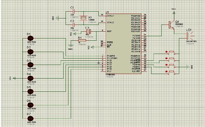Select capacitor C1 symbol
The height and width of the screenshot is (127, 205).
coord(73,12)
